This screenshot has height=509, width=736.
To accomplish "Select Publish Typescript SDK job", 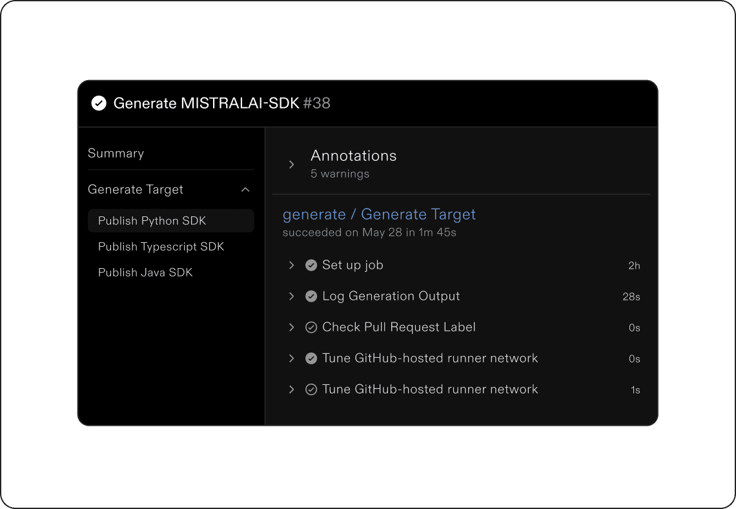I will click(x=161, y=247).
